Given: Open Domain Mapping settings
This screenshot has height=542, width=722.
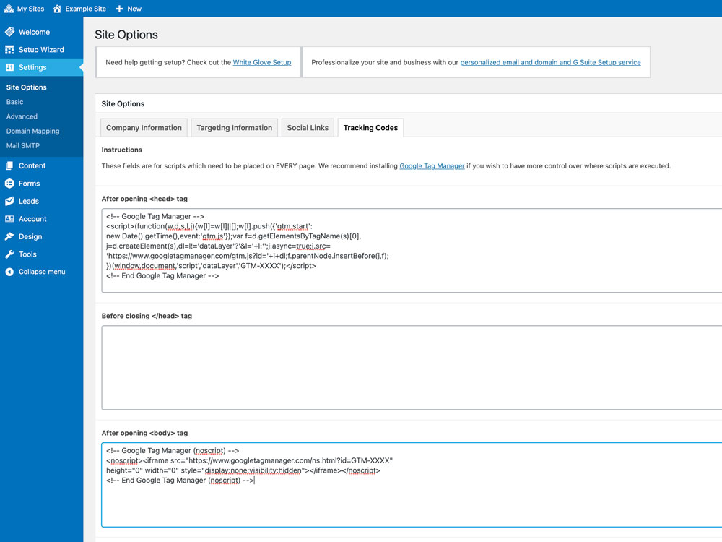Looking at the screenshot, I should click(32, 131).
